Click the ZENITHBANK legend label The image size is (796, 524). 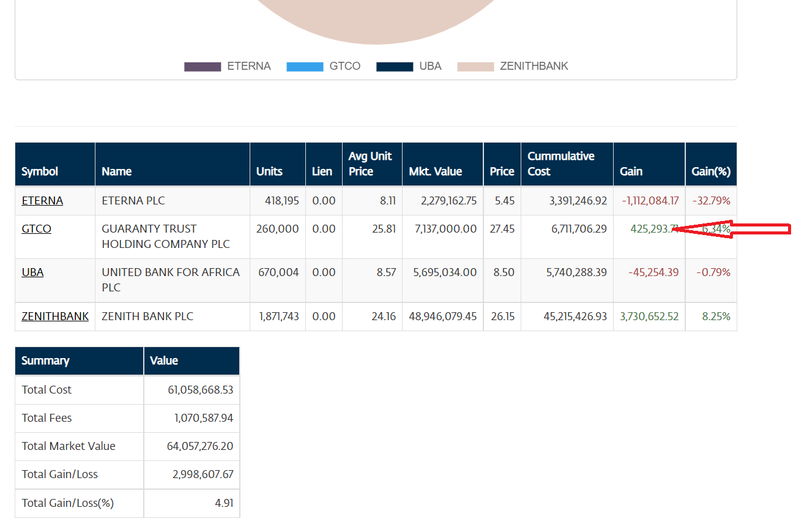[x=534, y=66]
